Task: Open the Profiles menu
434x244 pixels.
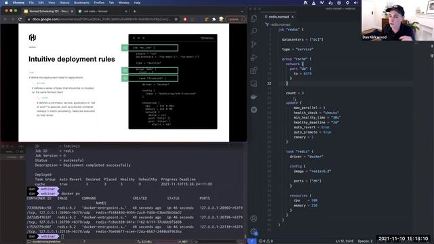Action: coord(99,3)
